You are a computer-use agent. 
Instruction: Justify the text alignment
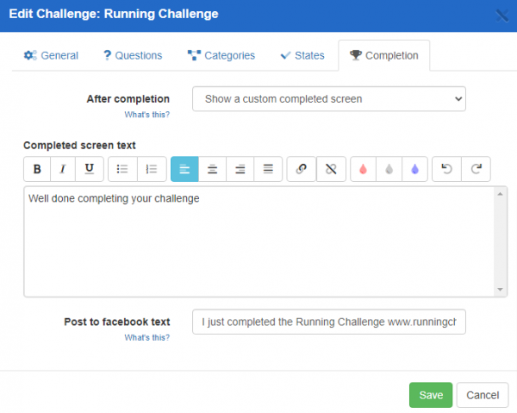tap(268, 169)
